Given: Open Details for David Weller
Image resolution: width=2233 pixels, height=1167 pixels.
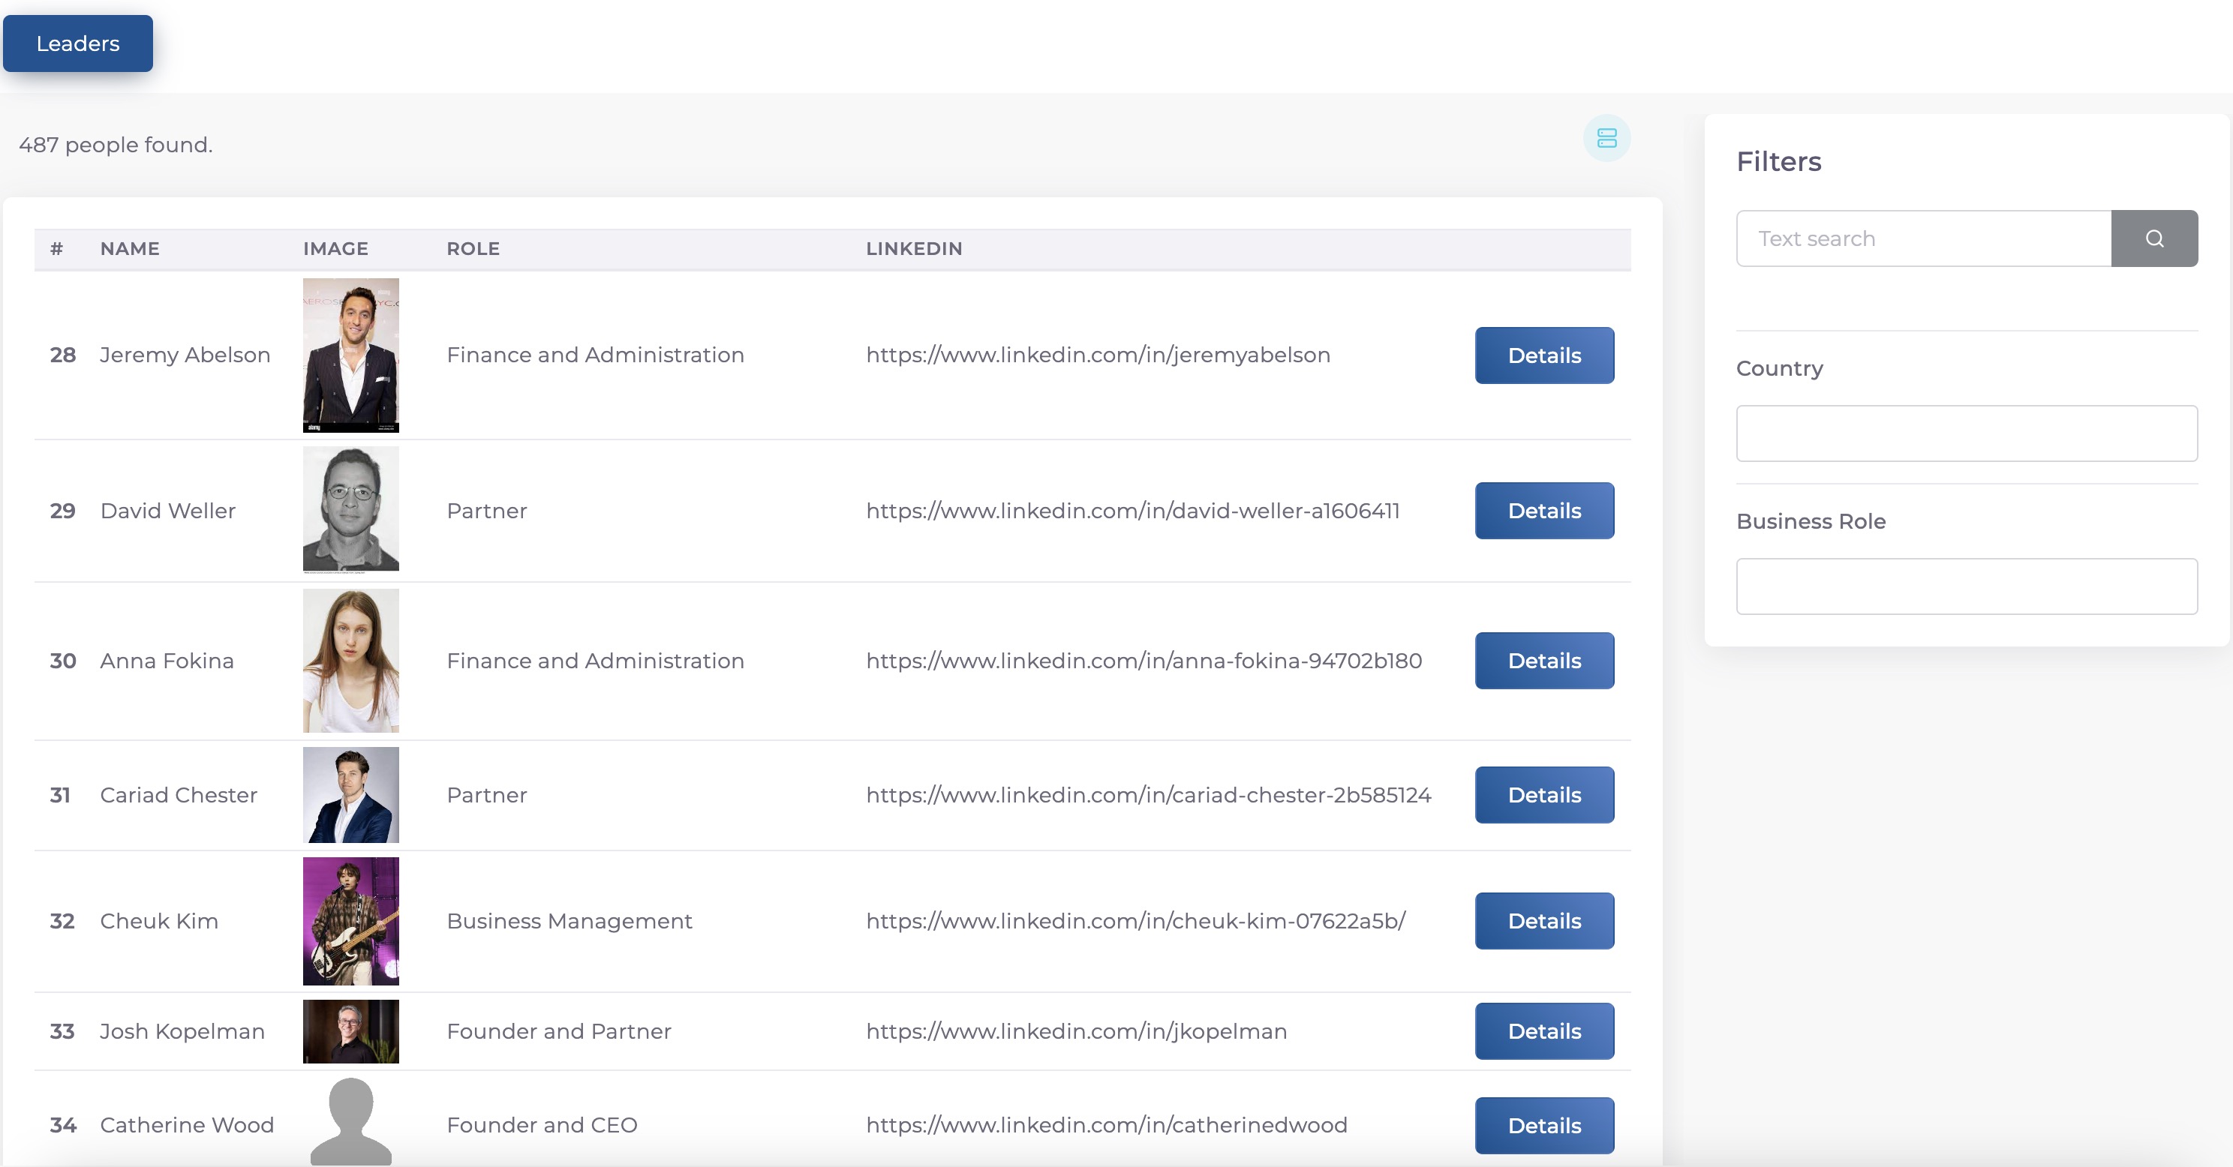Looking at the screenshot, I should click(x=1544, y=510).
